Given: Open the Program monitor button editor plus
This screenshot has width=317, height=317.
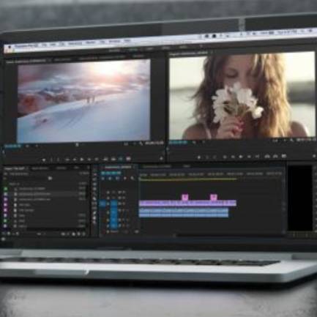Looking at the screenshot, I should 314,156.
